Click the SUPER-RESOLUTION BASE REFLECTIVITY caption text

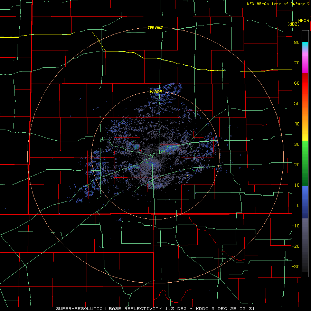click(x=109, y=309)
